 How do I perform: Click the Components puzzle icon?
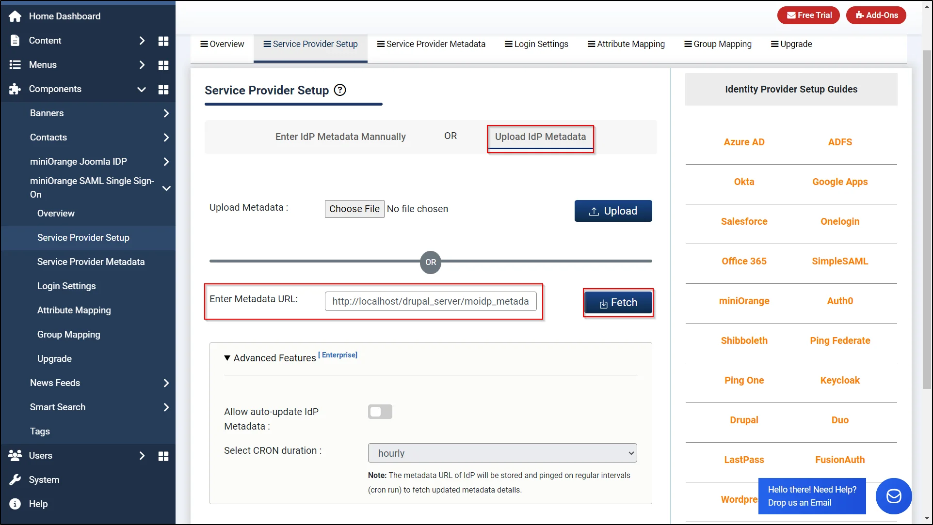tap(15, 89)
